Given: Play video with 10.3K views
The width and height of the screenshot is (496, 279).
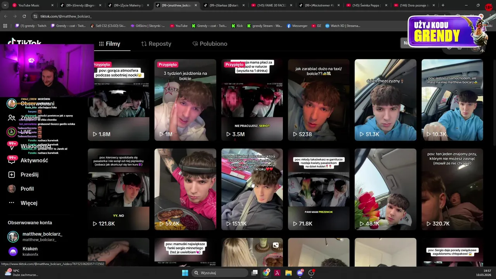Looking at the screenshot, I should 452,100.
